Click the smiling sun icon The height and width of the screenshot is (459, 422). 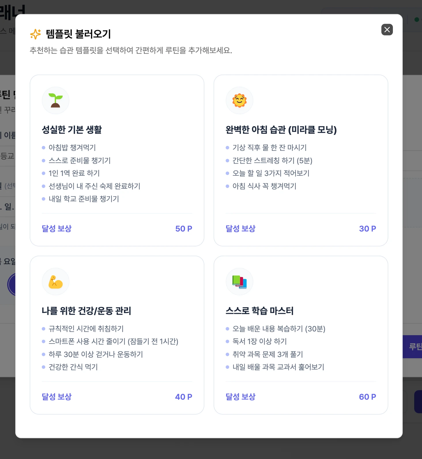239,100
